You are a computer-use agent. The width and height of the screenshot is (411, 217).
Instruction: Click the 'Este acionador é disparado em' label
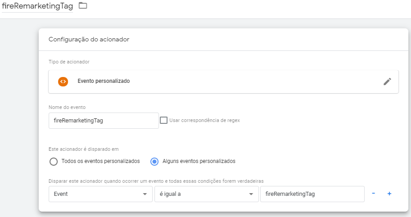pyautogui.click(x=84, y=149)
